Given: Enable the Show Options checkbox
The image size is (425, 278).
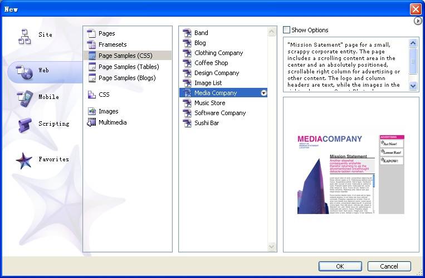Looking at the screenshot, I should 287,30.
